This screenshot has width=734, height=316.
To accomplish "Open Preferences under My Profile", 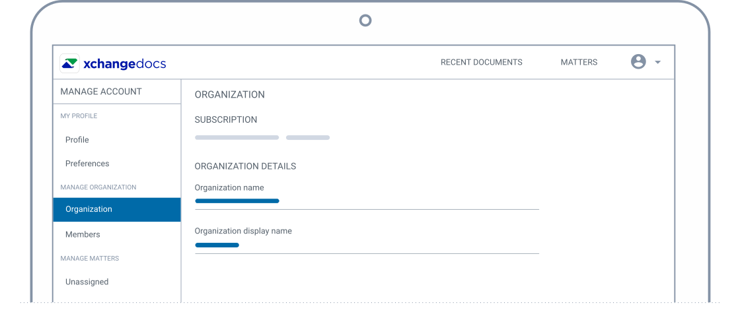I will tap(87, 164).
